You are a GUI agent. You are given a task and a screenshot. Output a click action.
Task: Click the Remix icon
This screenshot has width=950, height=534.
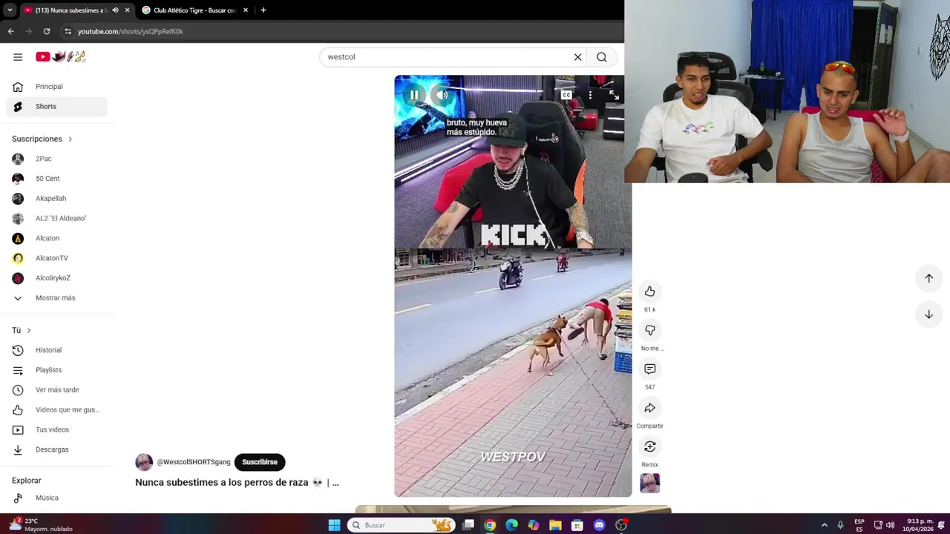(x=649, y=446)
